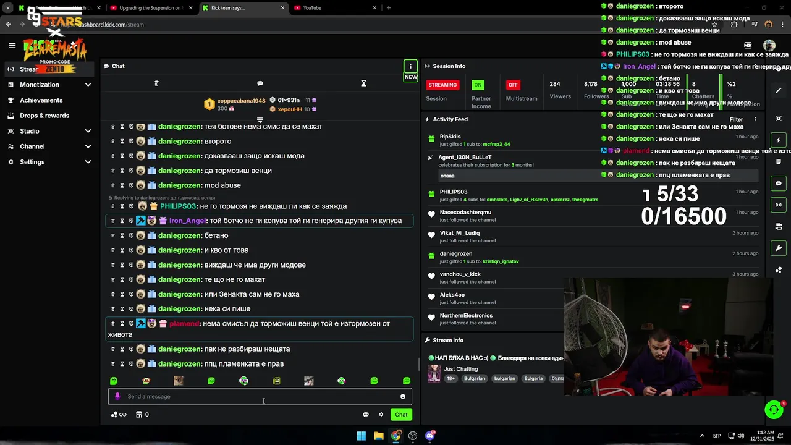Select the 'Kick team says...' tab

pyautogui.click(x=243, y=8)
